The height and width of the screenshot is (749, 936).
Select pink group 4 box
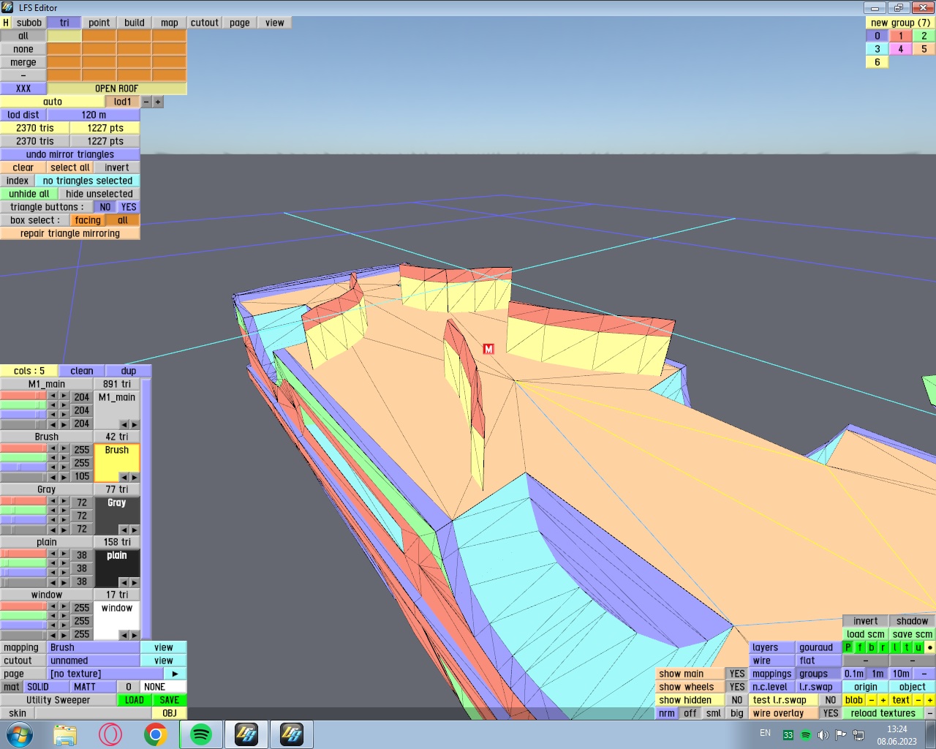(x=901, y=49)
